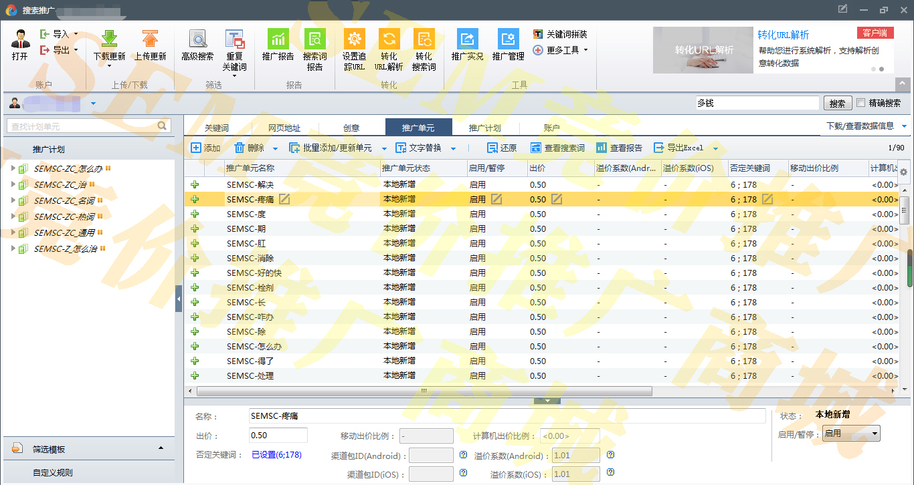Switch to the 关键词 tab
914x485 pixels.
pos(217,128)
